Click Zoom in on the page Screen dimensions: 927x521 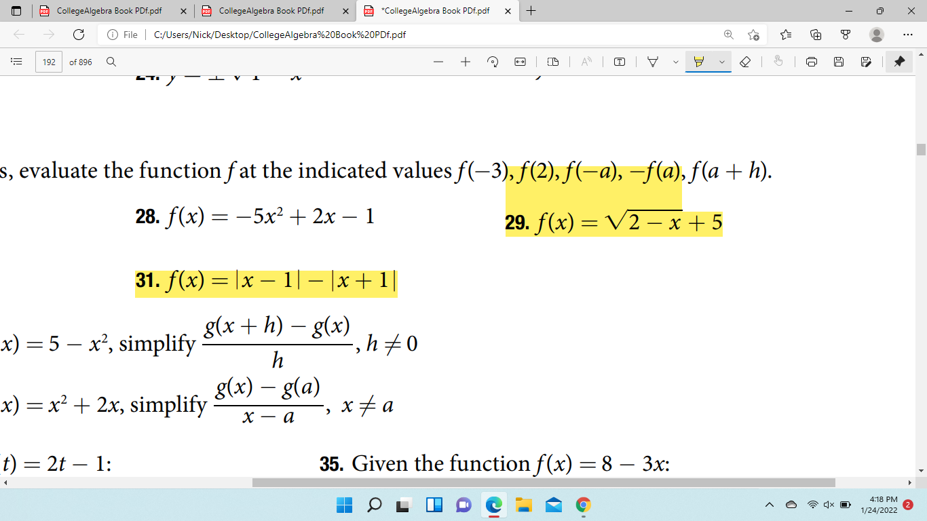pyautogui.click(x=466, y=61)
